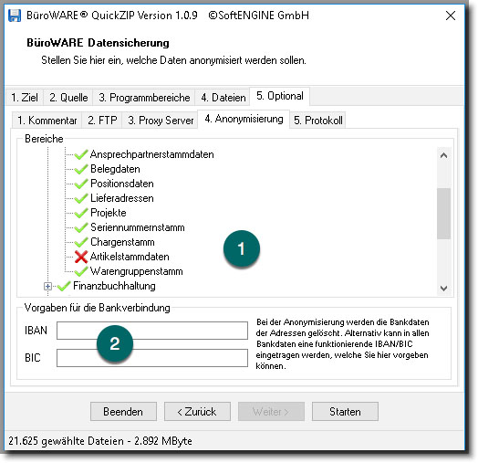
Task: Focus the IBAN input field
Action: [x=152, y=331]
